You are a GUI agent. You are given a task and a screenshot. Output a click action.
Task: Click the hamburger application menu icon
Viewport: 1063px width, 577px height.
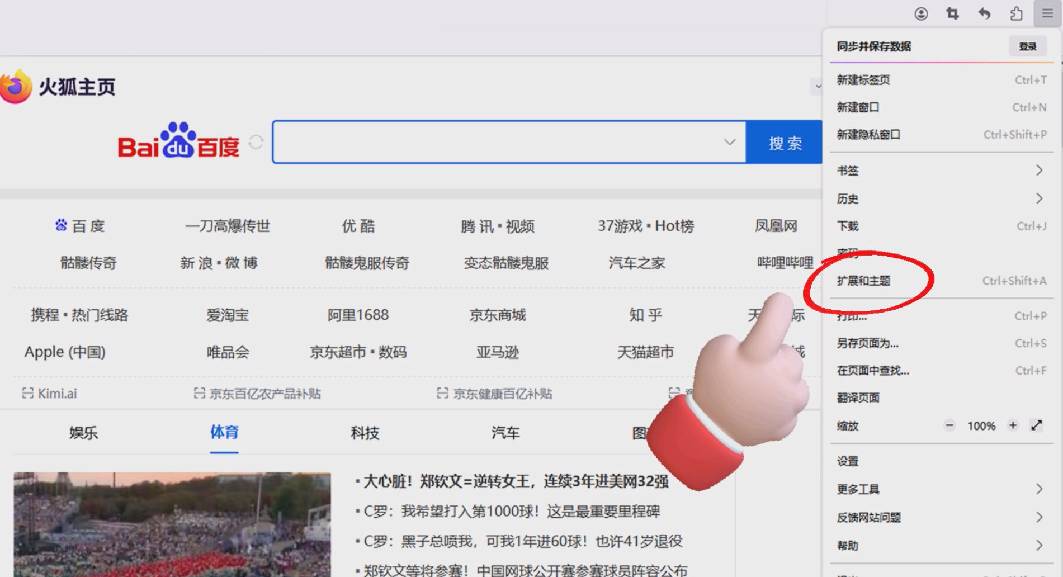[x=1048, y=13]
